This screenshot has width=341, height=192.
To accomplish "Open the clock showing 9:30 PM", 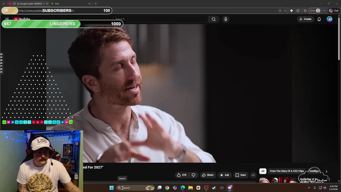I will [x=334, y=188].
